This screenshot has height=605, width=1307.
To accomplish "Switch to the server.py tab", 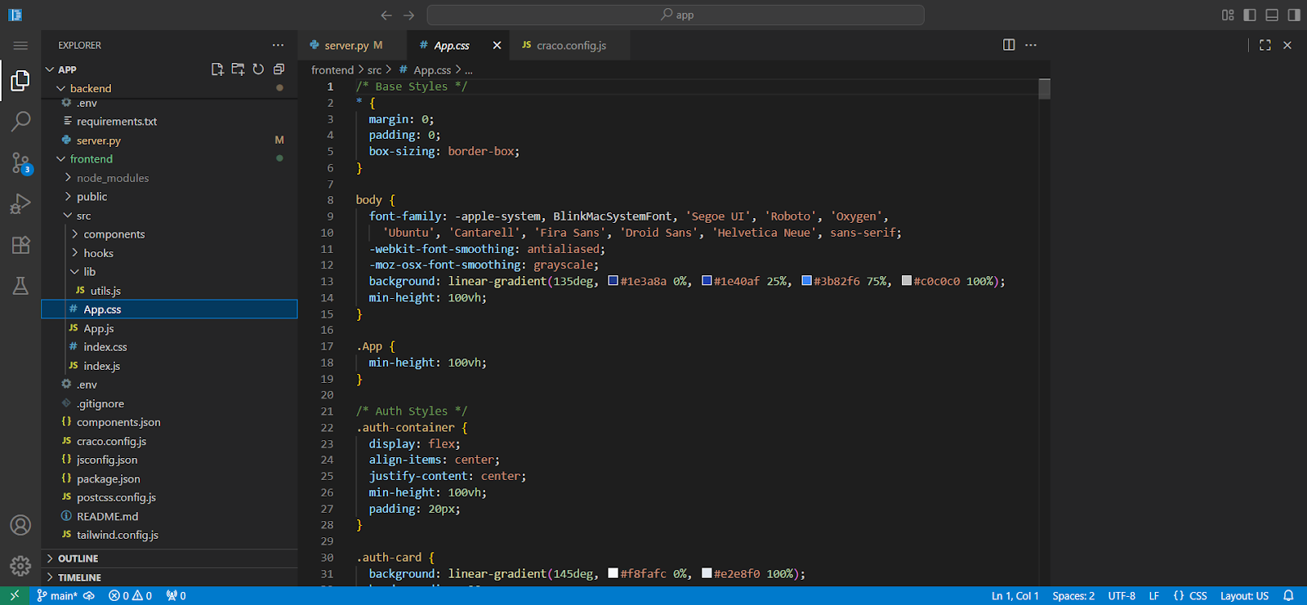I will (353, 45).
